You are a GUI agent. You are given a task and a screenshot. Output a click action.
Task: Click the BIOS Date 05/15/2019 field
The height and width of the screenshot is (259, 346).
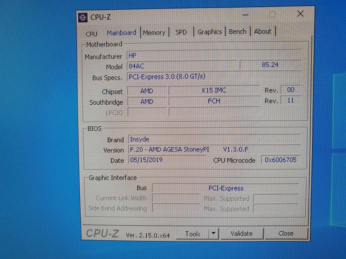pos(167,160)
